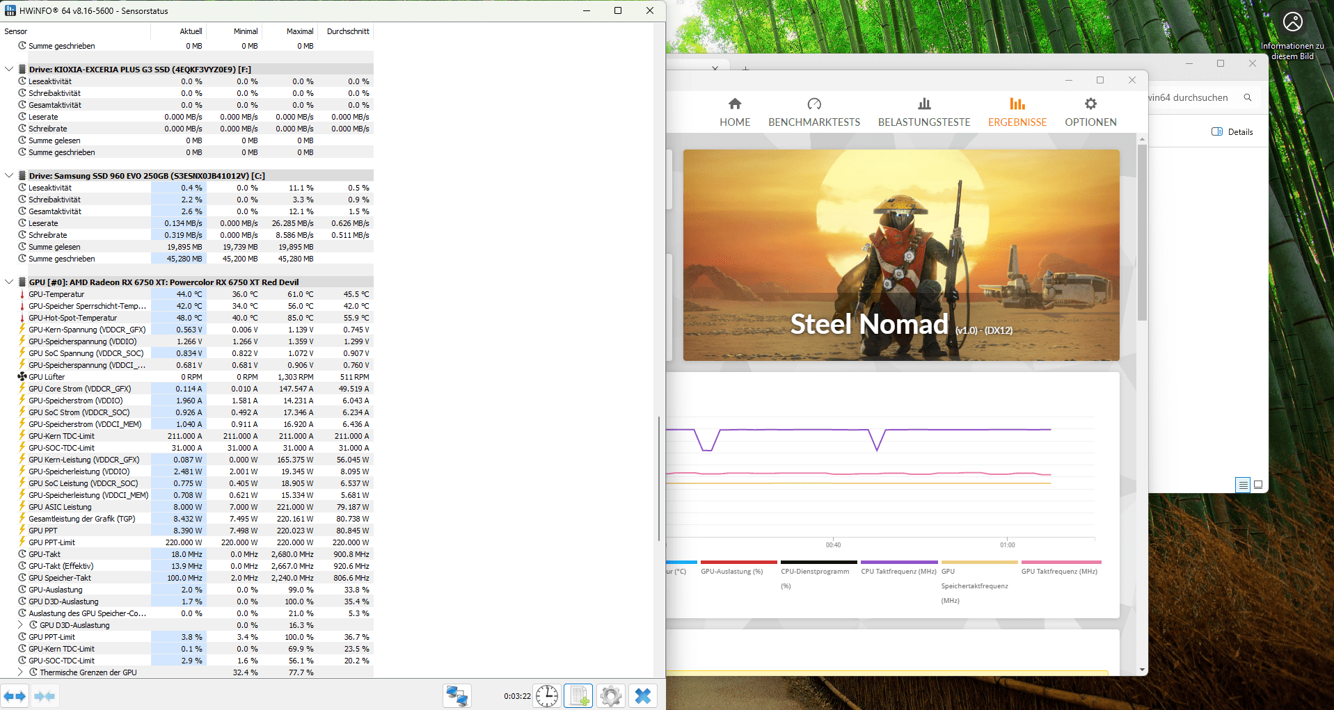1334x710 pixels.
Task: Collapse the Samsung SSD 960 EVO sensor group
Action: [9, 176]
